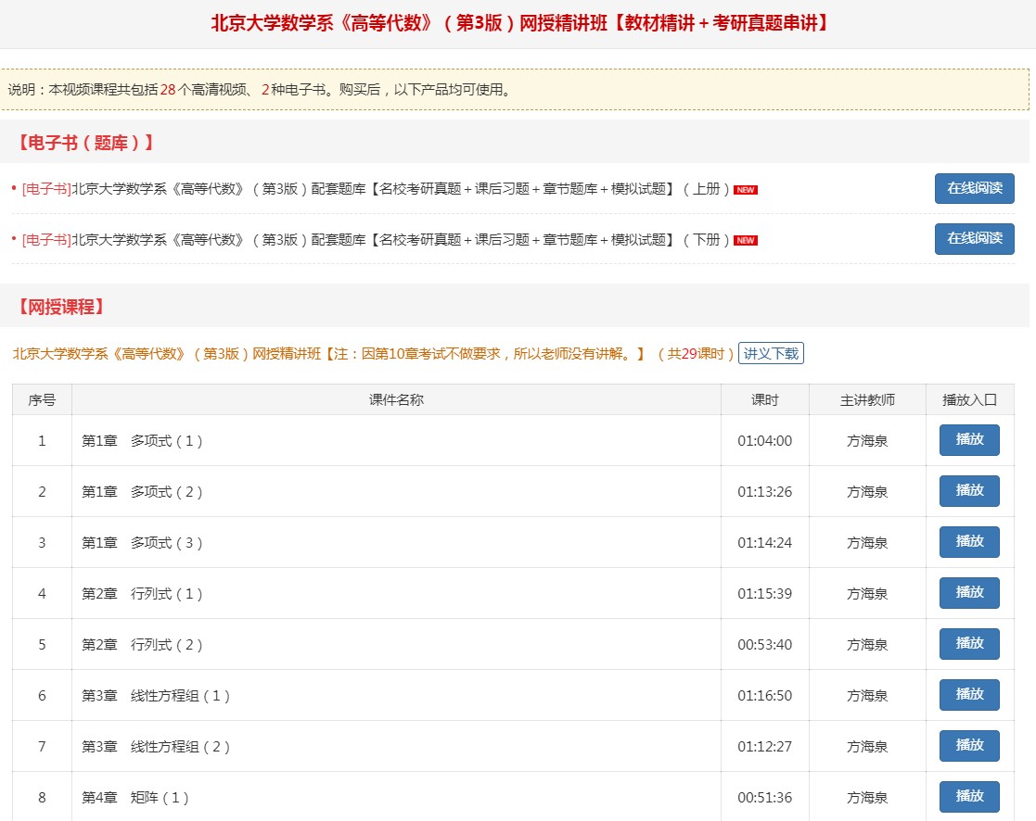Click the NEW badge on the 下册 e-book

[746, 241]
